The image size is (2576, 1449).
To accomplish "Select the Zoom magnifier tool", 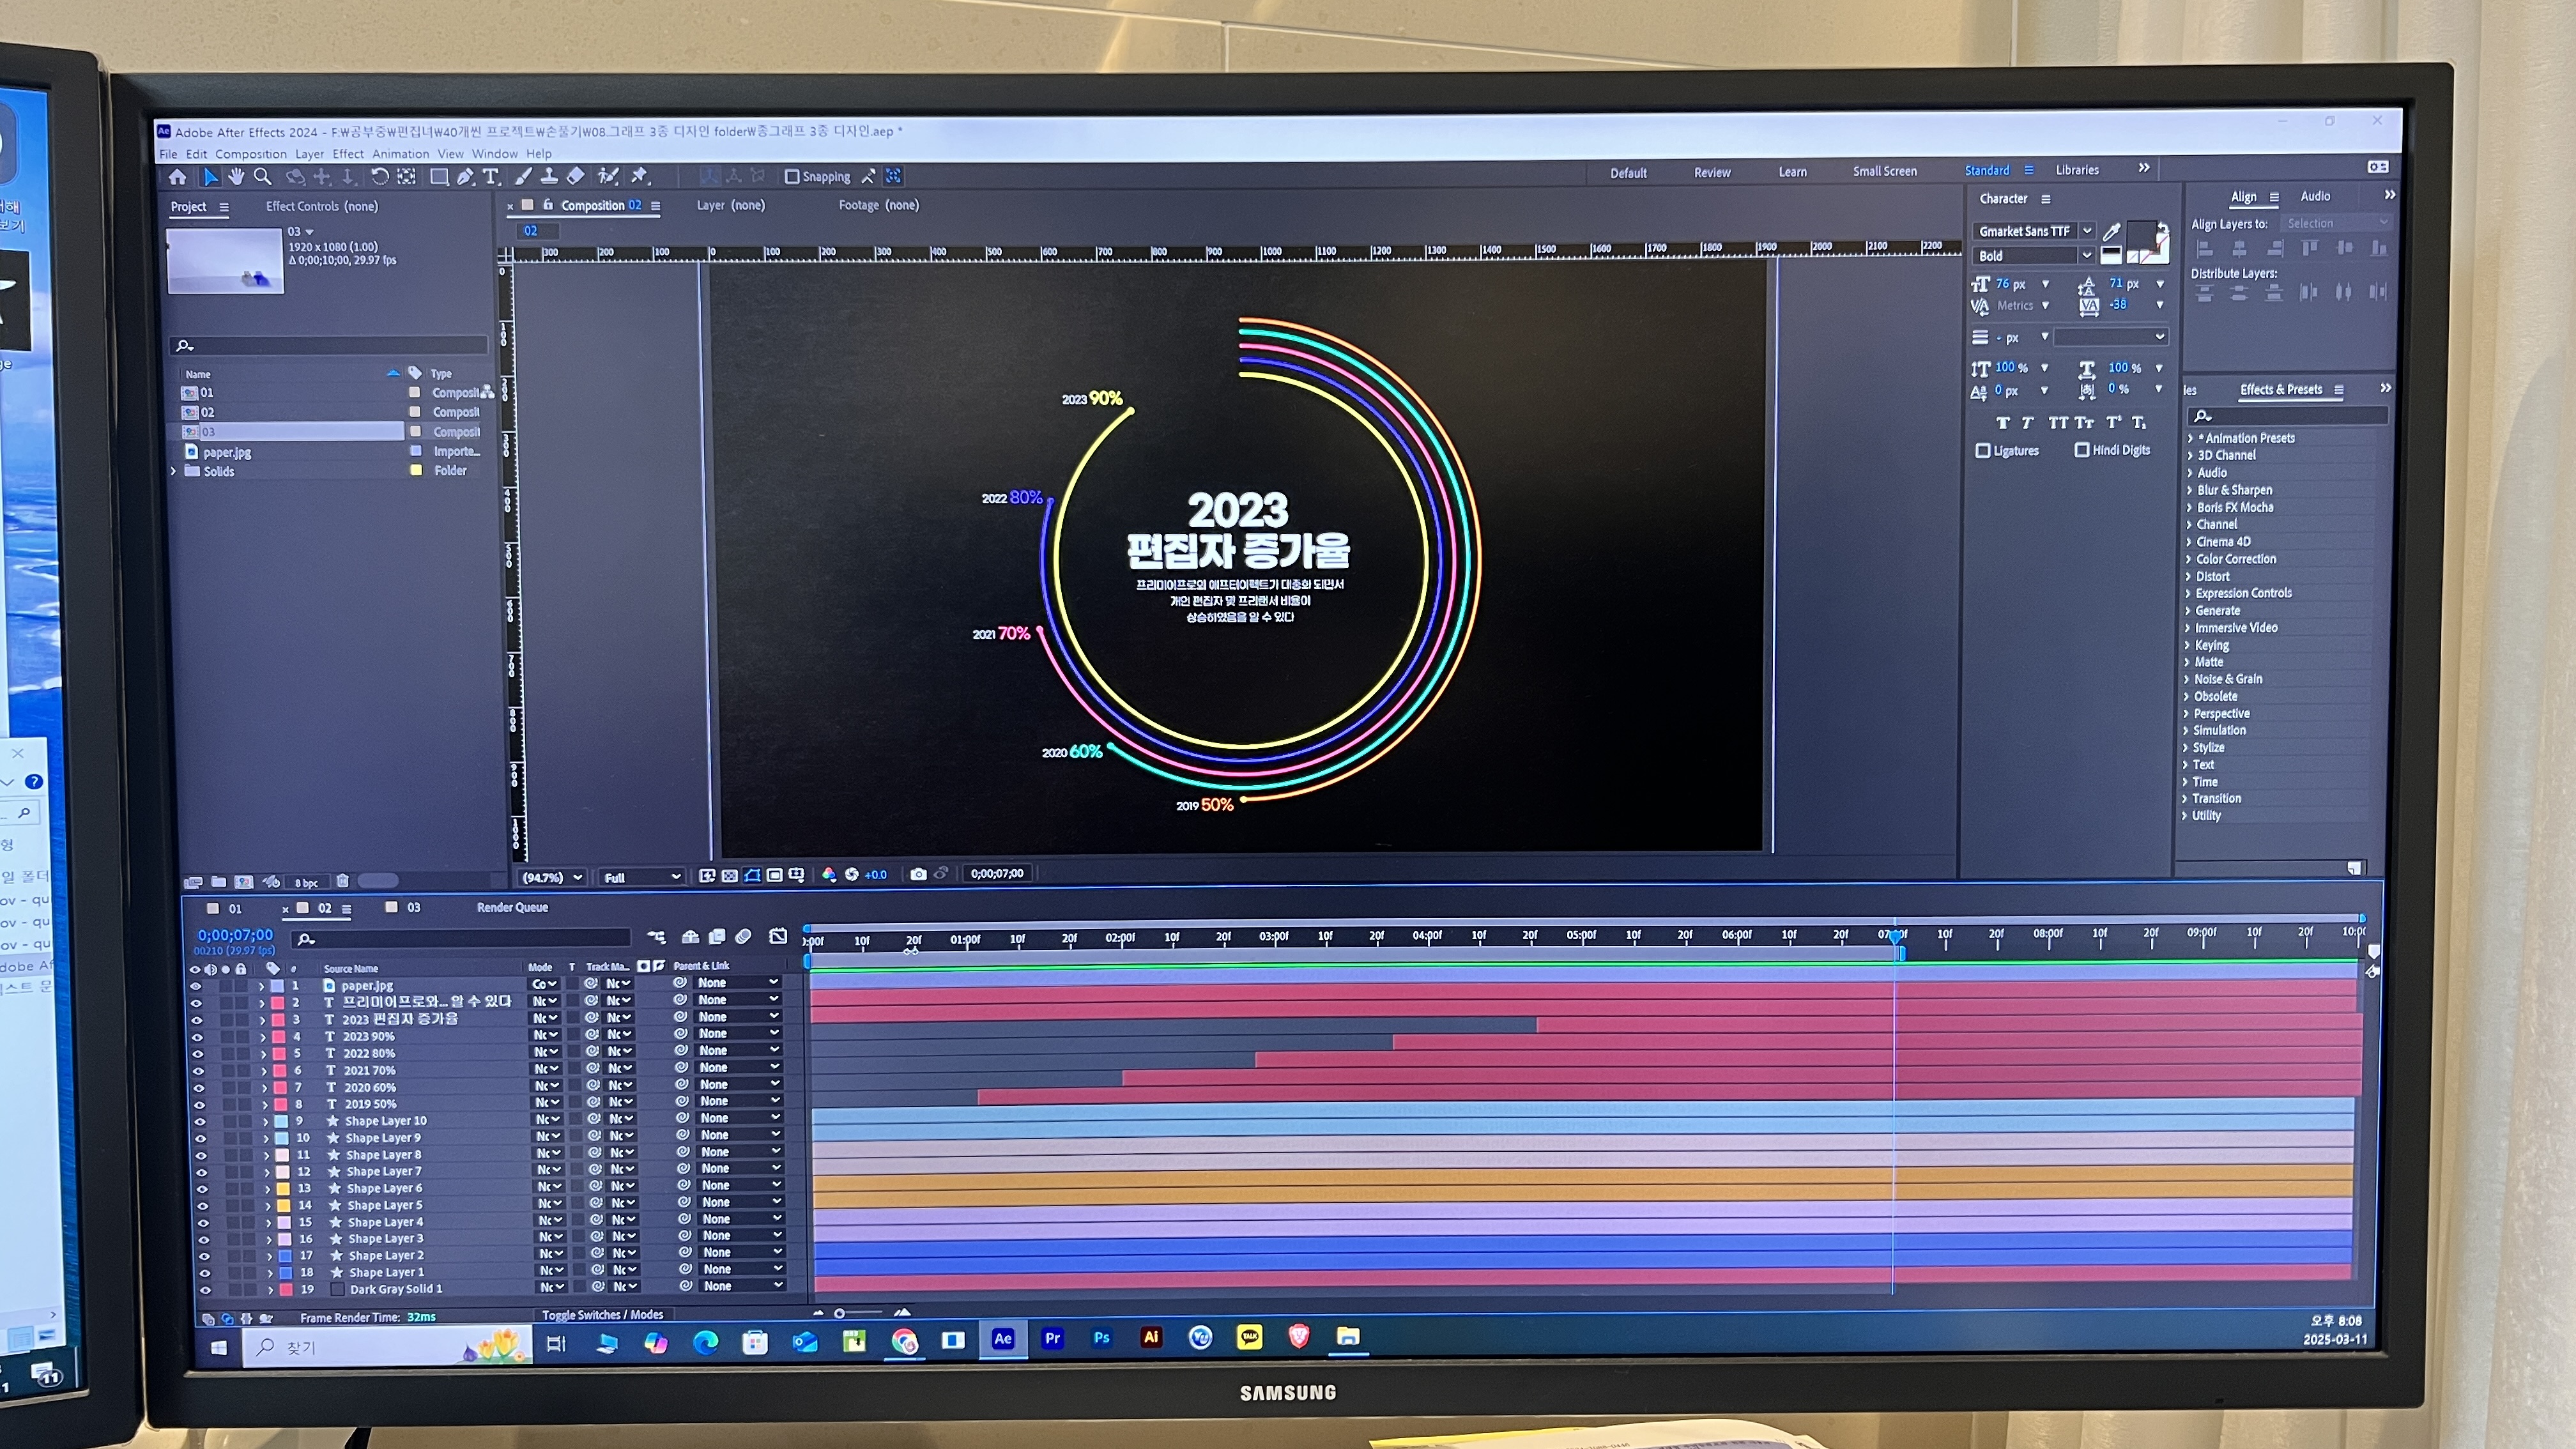I will [x=263, y=177].
